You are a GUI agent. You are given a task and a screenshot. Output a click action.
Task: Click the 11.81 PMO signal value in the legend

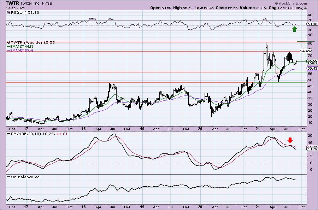pos(63,134)
